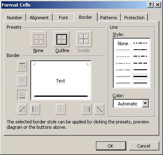Toggle diagonal down border button
Screen dimensions: 163x155
[x=99, y=109]
